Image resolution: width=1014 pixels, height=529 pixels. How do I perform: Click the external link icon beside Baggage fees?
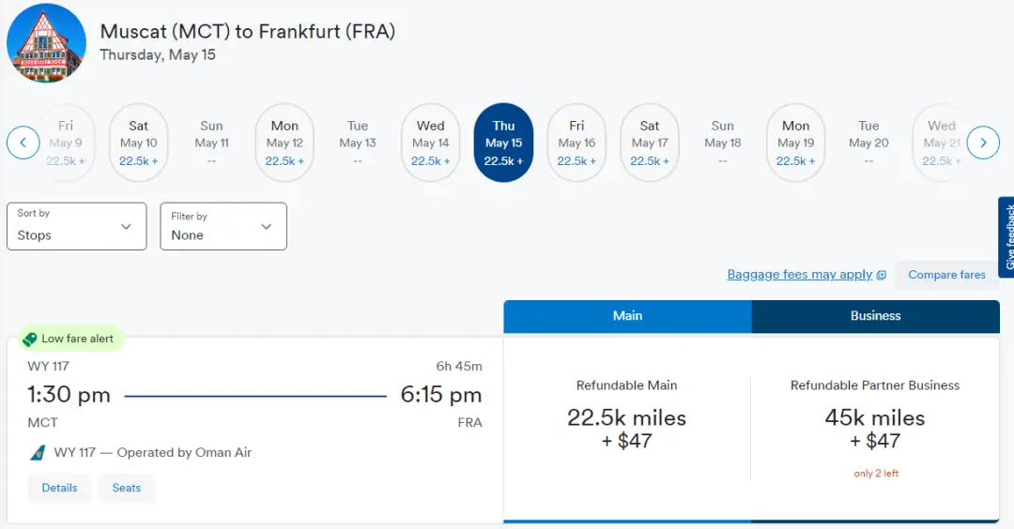point(882,275)
